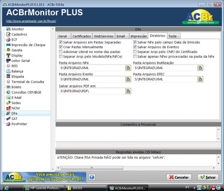Select the Cadastros icon in sidebar

[x=8, y=34]
